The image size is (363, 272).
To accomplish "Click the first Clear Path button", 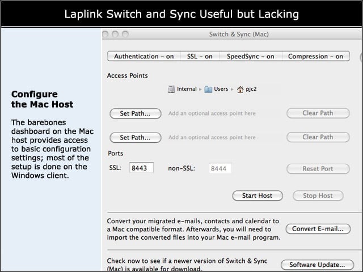I will tap(318, 113).
